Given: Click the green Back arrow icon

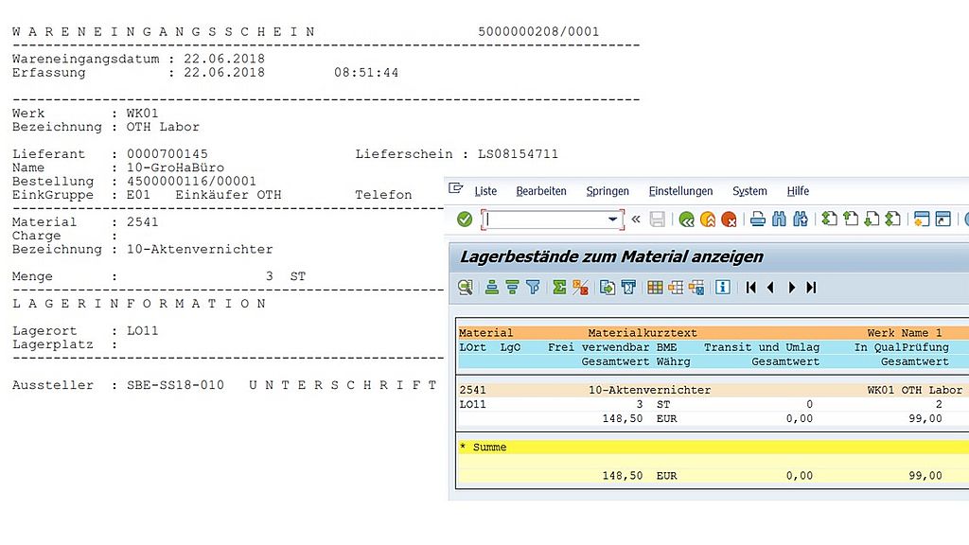Looking at the screenshot, I should (686, 220).
